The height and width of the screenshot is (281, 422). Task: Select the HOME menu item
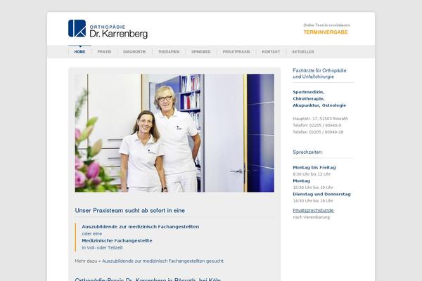(79, 51)
